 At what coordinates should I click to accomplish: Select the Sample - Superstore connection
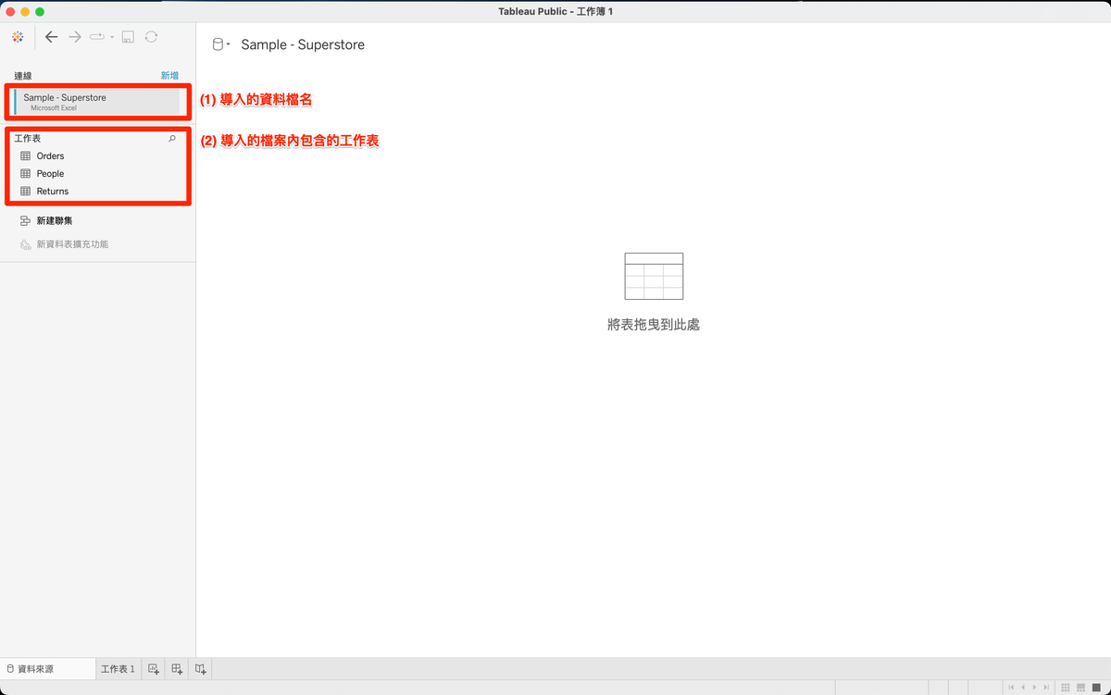pyautogui.click(x=96, y=102)
